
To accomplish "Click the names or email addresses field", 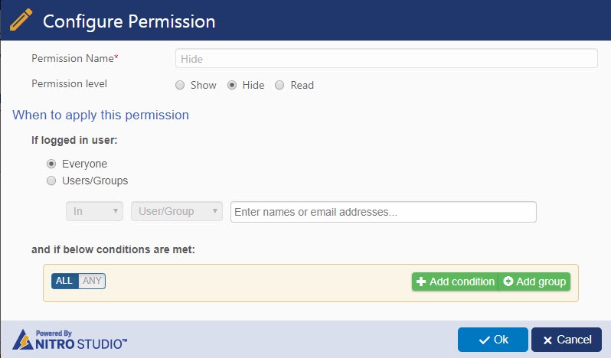I will point(383,211).
